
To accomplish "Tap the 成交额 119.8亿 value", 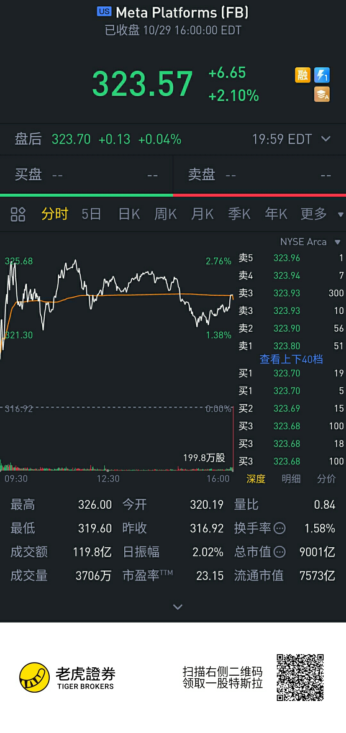I will click(x=92, y=552).
